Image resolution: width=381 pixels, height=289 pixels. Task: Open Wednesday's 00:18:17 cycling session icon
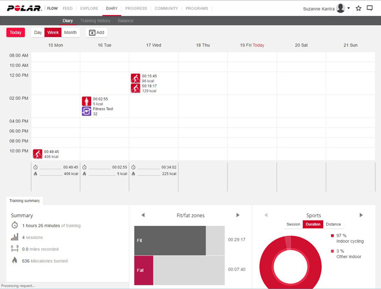(135, 88)
